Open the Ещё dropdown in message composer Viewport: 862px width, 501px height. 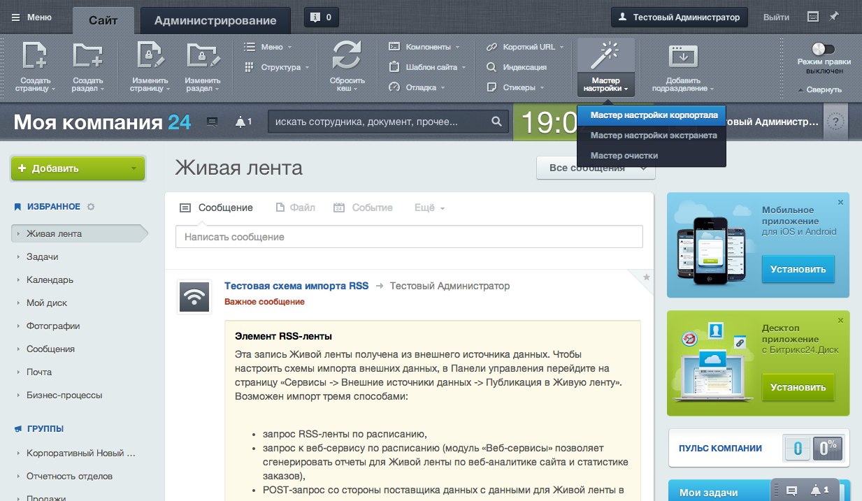coord(429,208)
